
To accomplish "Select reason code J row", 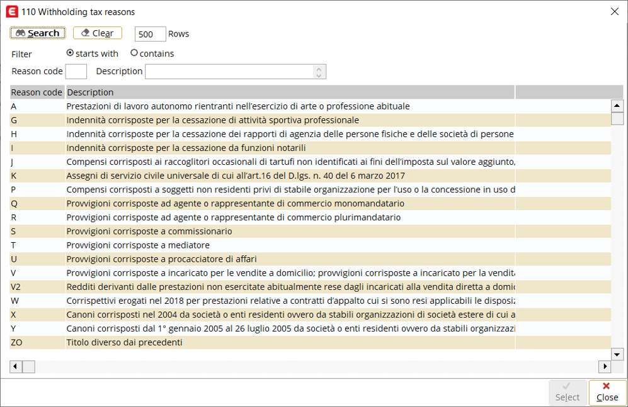I will pos(311,162).
